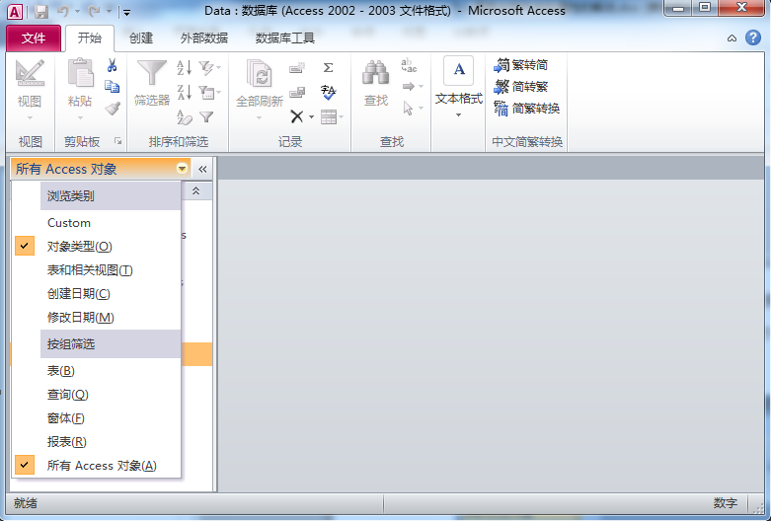Image resolution: width=771 pixels, height=521 pixels.
Task: Click the Redo icon in quick access toolbar
Action: click(x=95, y=11)
